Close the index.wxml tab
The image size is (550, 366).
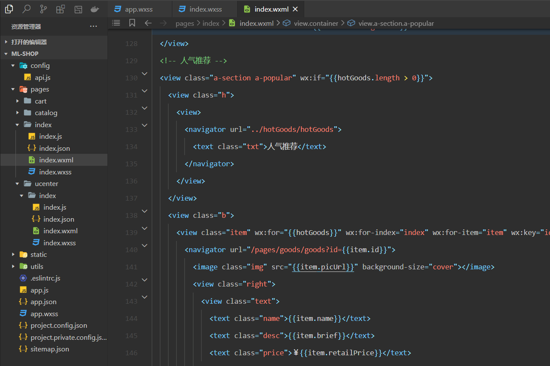click(295, 9)
